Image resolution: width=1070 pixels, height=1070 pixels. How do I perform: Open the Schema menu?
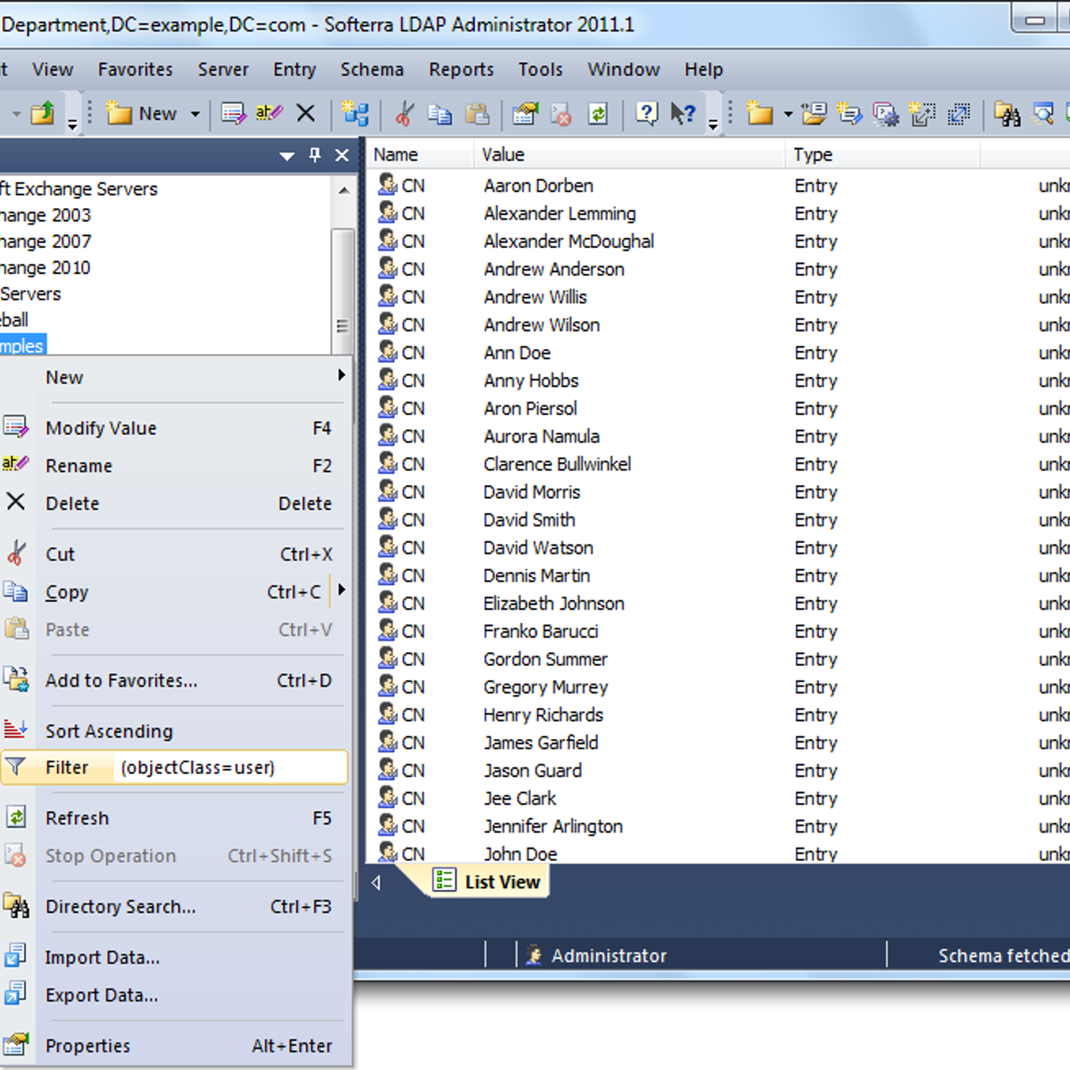click(372, 70)
